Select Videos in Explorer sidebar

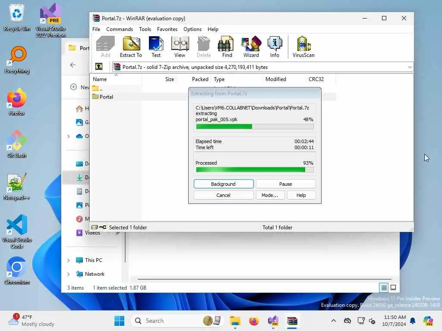(92, 233)
